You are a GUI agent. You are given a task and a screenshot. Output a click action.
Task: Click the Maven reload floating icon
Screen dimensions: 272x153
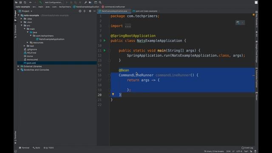tap(238, 23)
